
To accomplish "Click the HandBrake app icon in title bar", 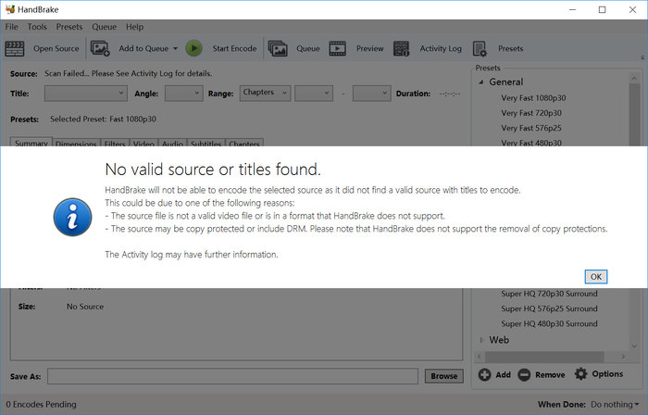I will pos(10,9).
